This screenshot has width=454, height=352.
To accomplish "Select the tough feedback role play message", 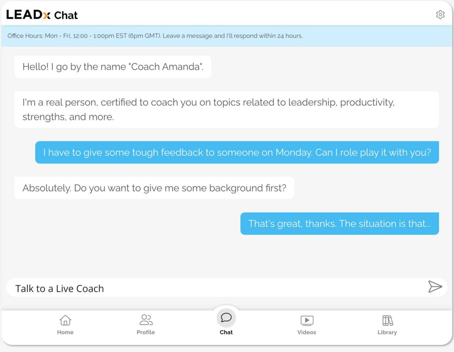I will (x=237, y=152).
